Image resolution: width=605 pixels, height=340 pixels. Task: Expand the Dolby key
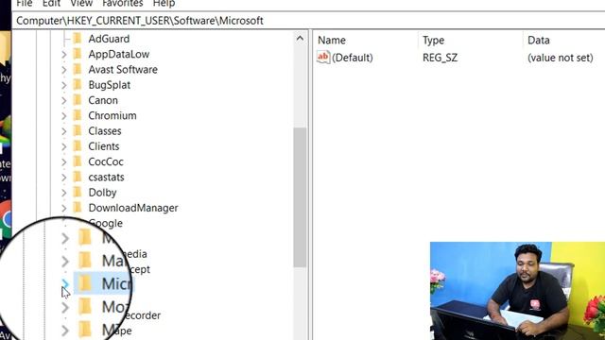click(64, 193)
